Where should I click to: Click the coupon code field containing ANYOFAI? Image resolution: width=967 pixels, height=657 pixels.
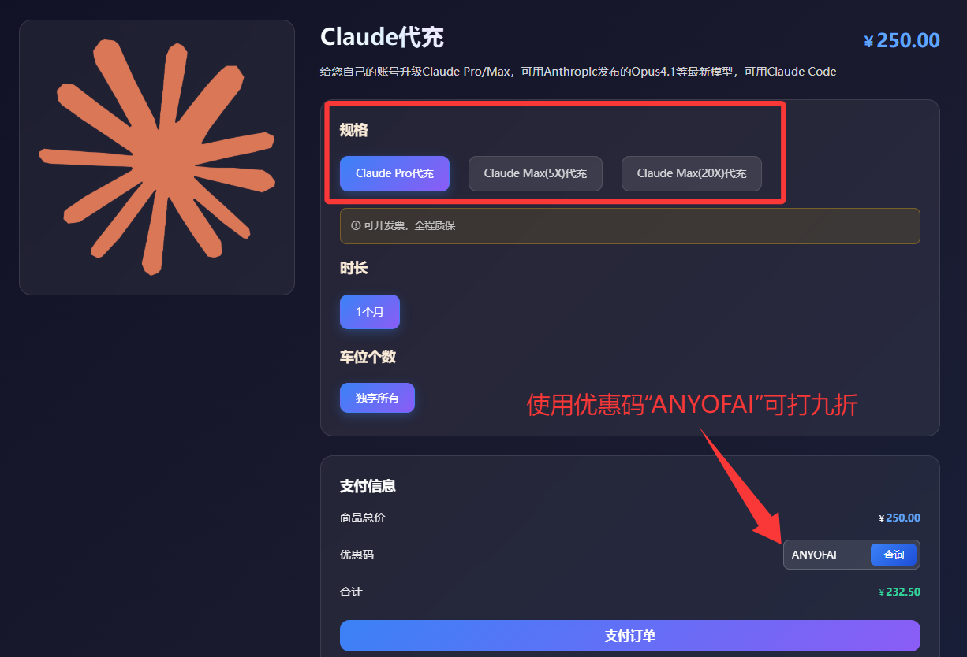coord(827,555)
